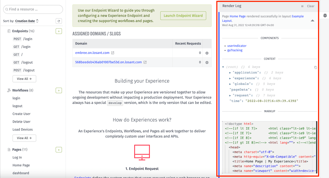
Task: Expand the "application" context key
Action: click(230, 73)
